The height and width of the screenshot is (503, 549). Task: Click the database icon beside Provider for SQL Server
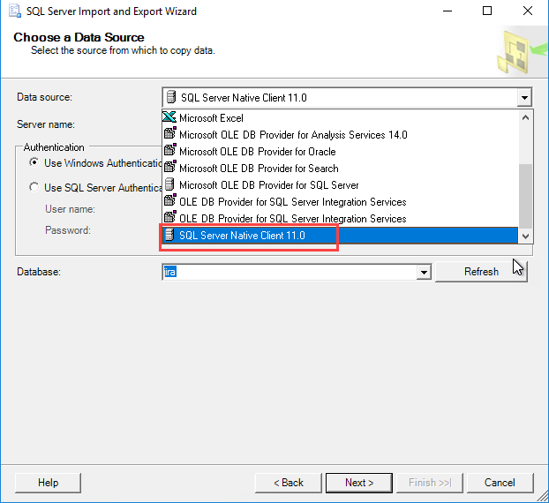169,184
